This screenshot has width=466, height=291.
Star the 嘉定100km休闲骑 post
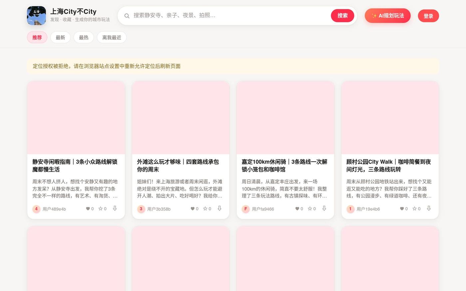tap(310, 209)
